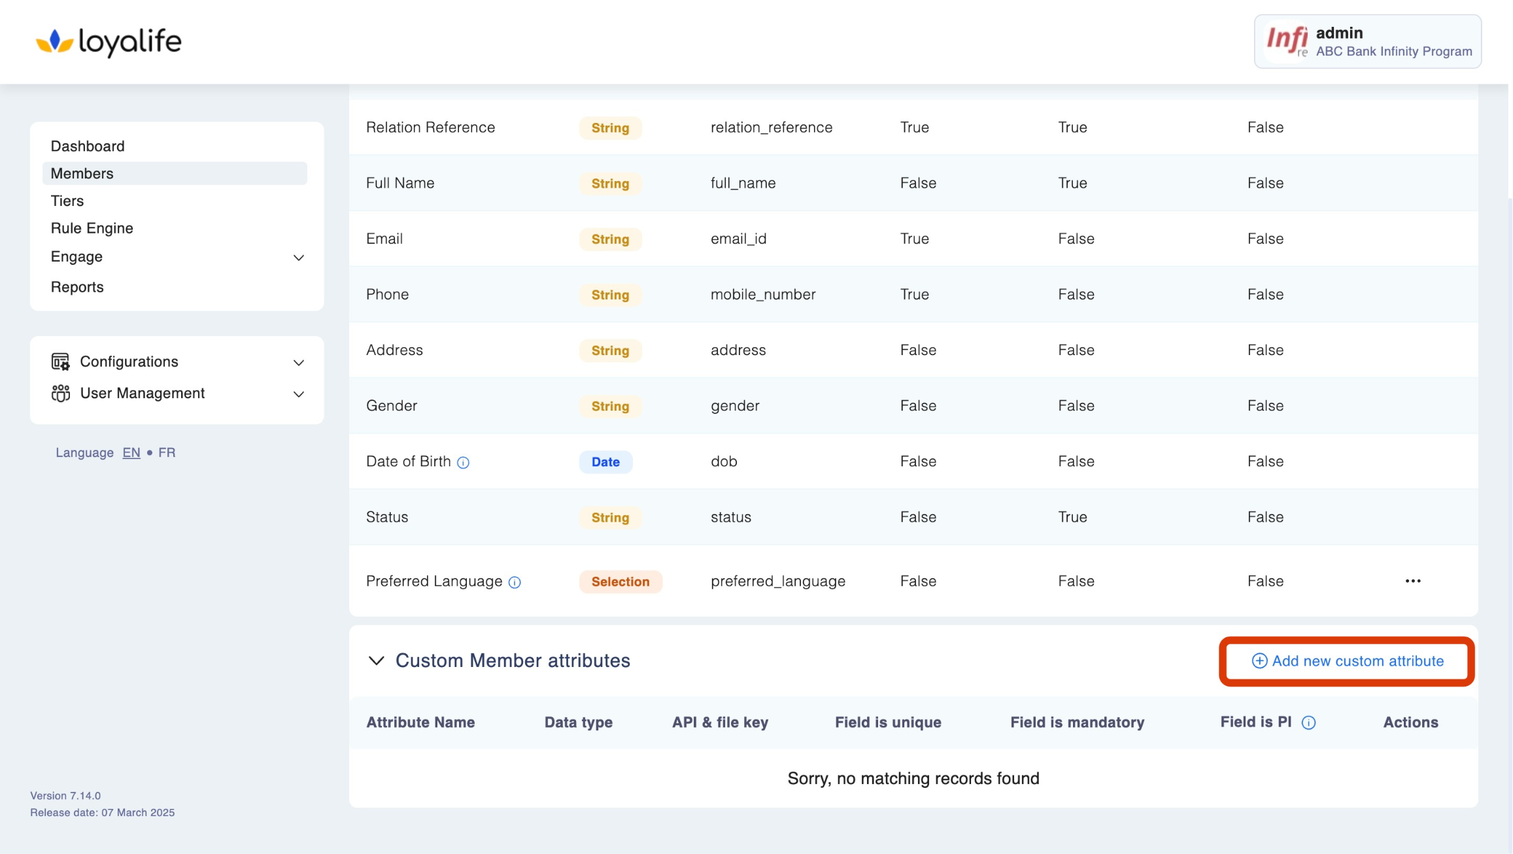Viewport: 1513px width, 854px height.
Task: Open the Reports section
Action: tap(77, 287)
